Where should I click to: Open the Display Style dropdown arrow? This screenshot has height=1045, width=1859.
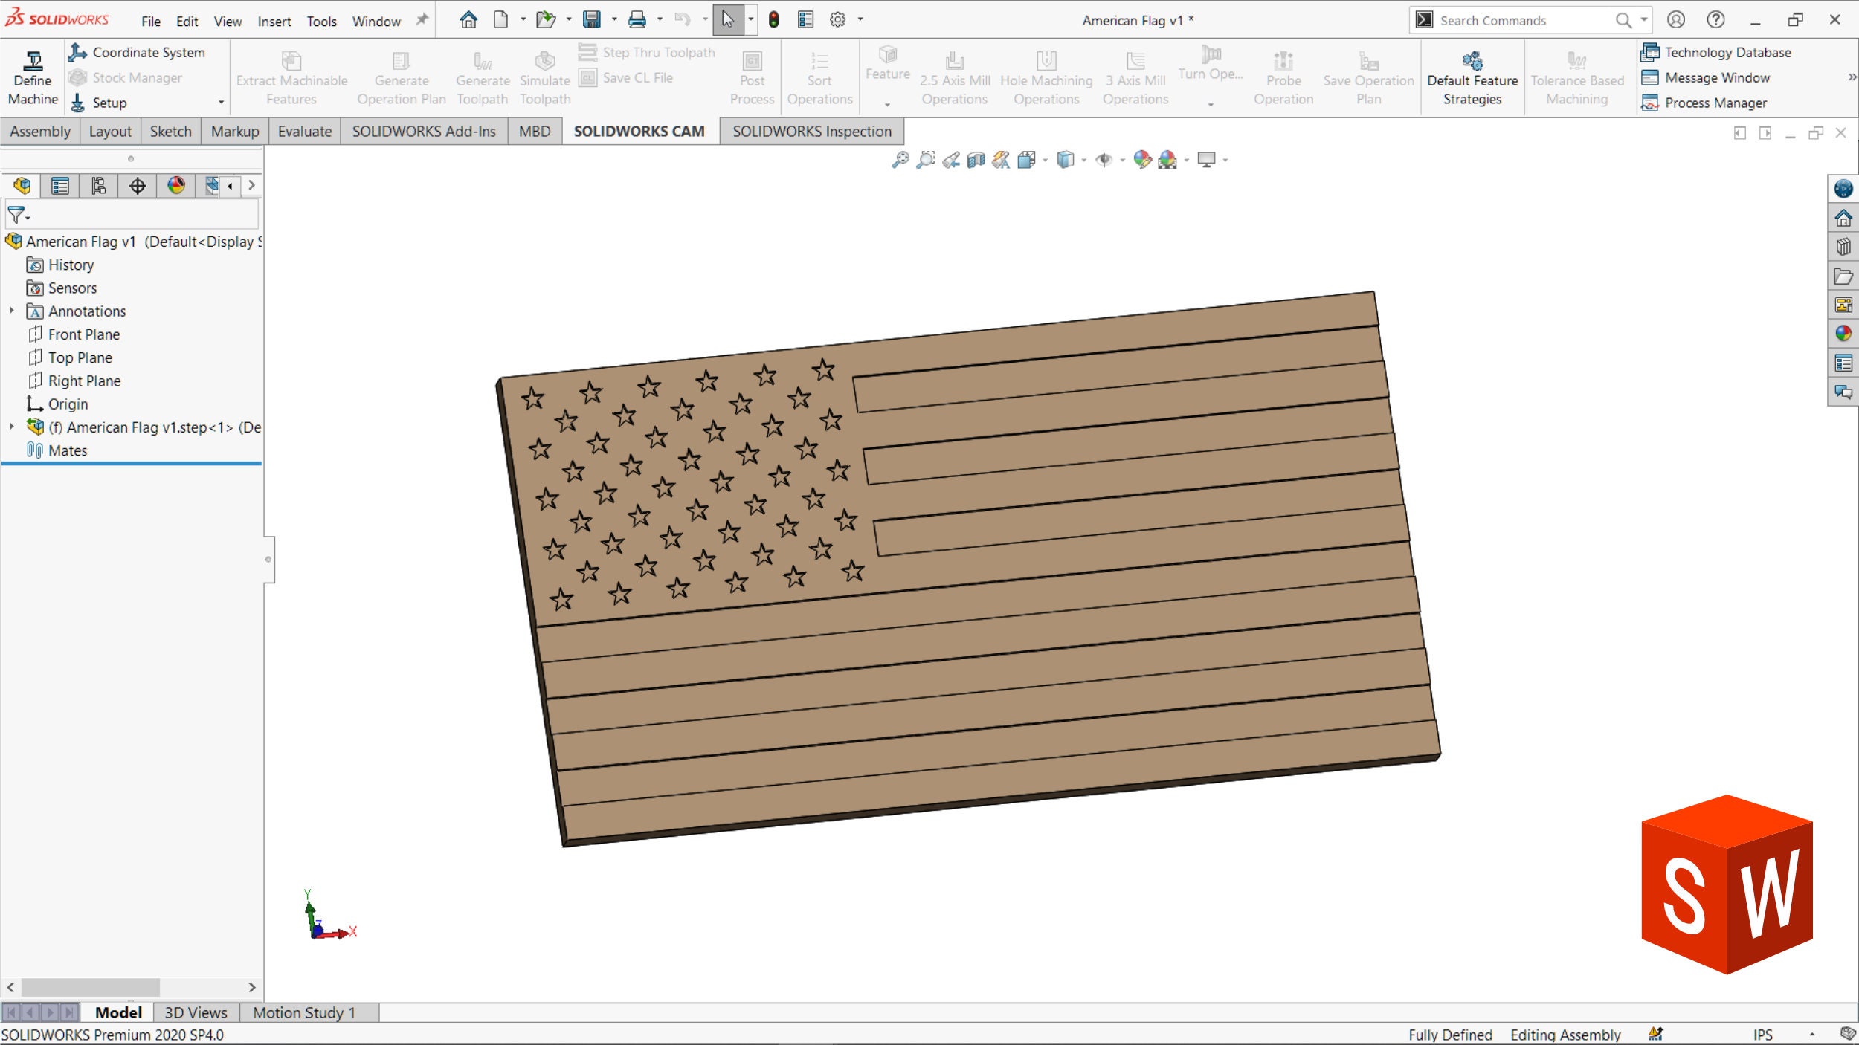[1083, 159]
